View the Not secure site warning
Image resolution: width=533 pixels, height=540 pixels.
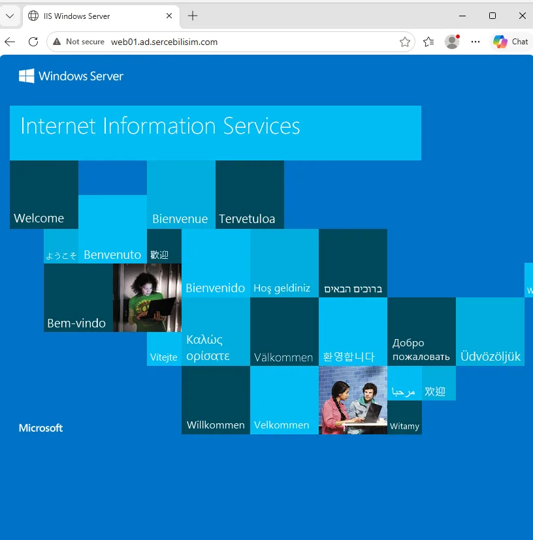coord(78,42)
